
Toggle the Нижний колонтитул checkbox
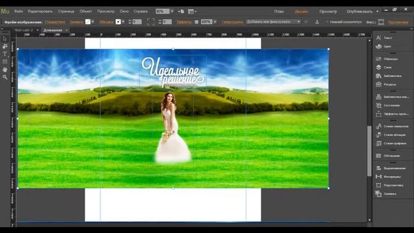coord(327,22)
